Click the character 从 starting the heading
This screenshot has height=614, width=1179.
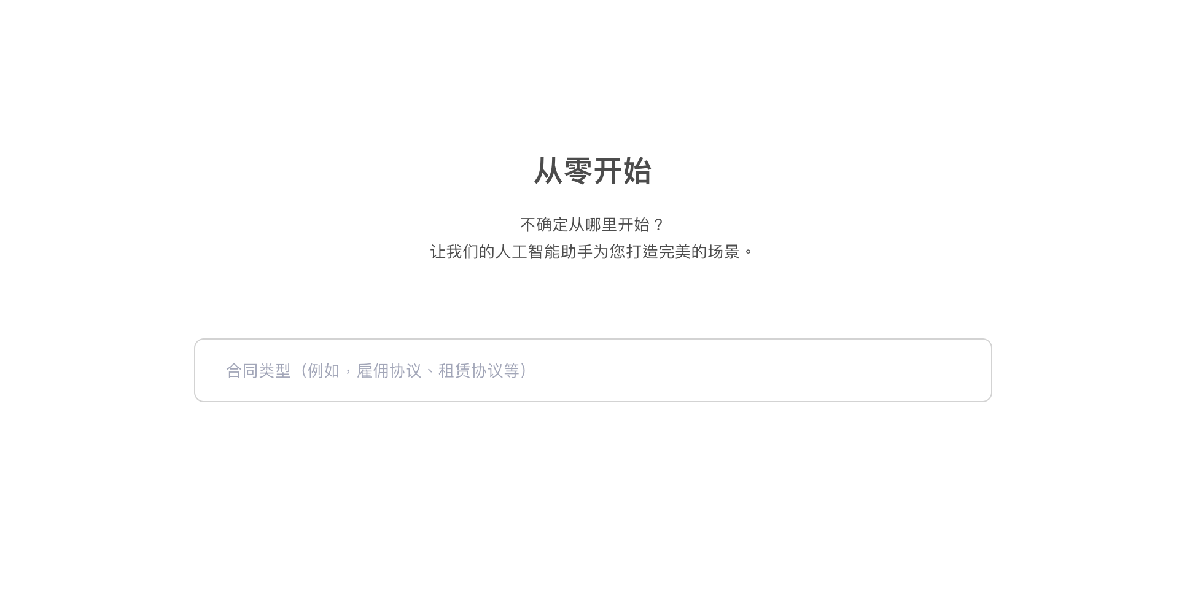(x=548, y=171)
